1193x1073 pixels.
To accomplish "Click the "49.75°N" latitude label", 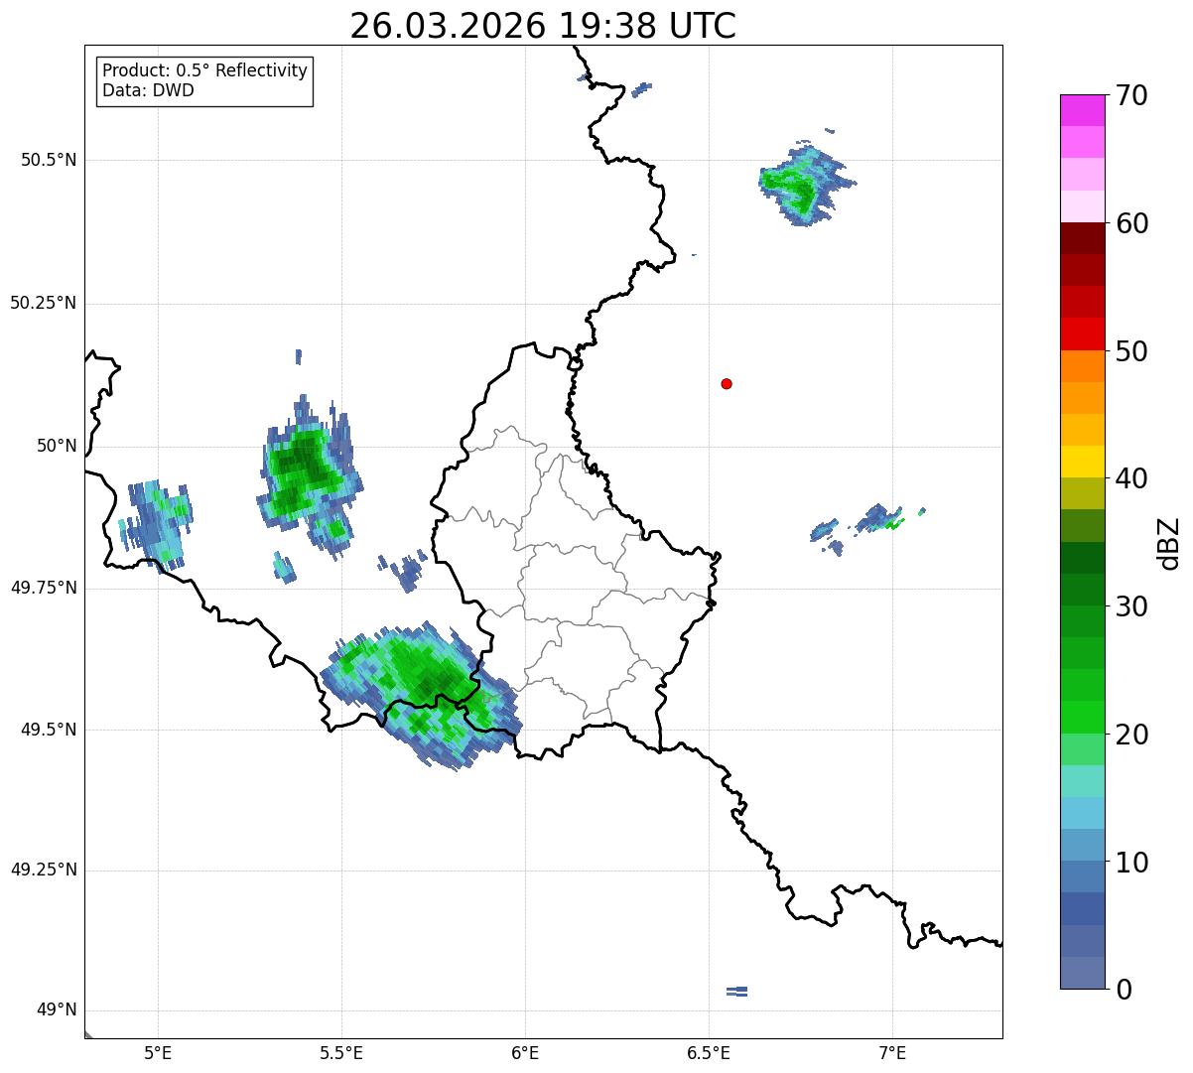I will pos(44,588).
